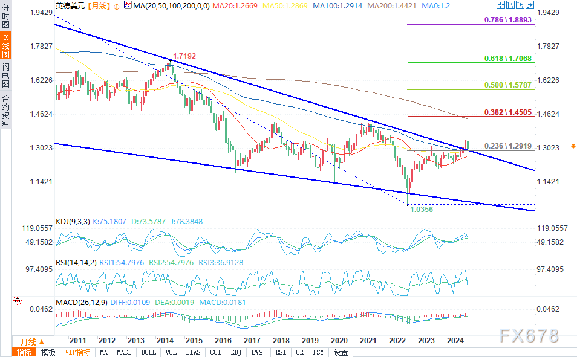Viewport: 577px width, 357px height.
Task: Select the K线图 sidebar tab
Action: pyautogui.click(x=5, y=45)
